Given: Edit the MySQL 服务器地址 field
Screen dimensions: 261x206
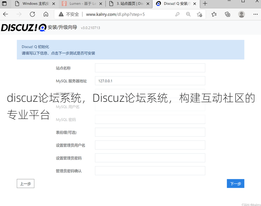Looking at the screenshot, I should point(150,81).
